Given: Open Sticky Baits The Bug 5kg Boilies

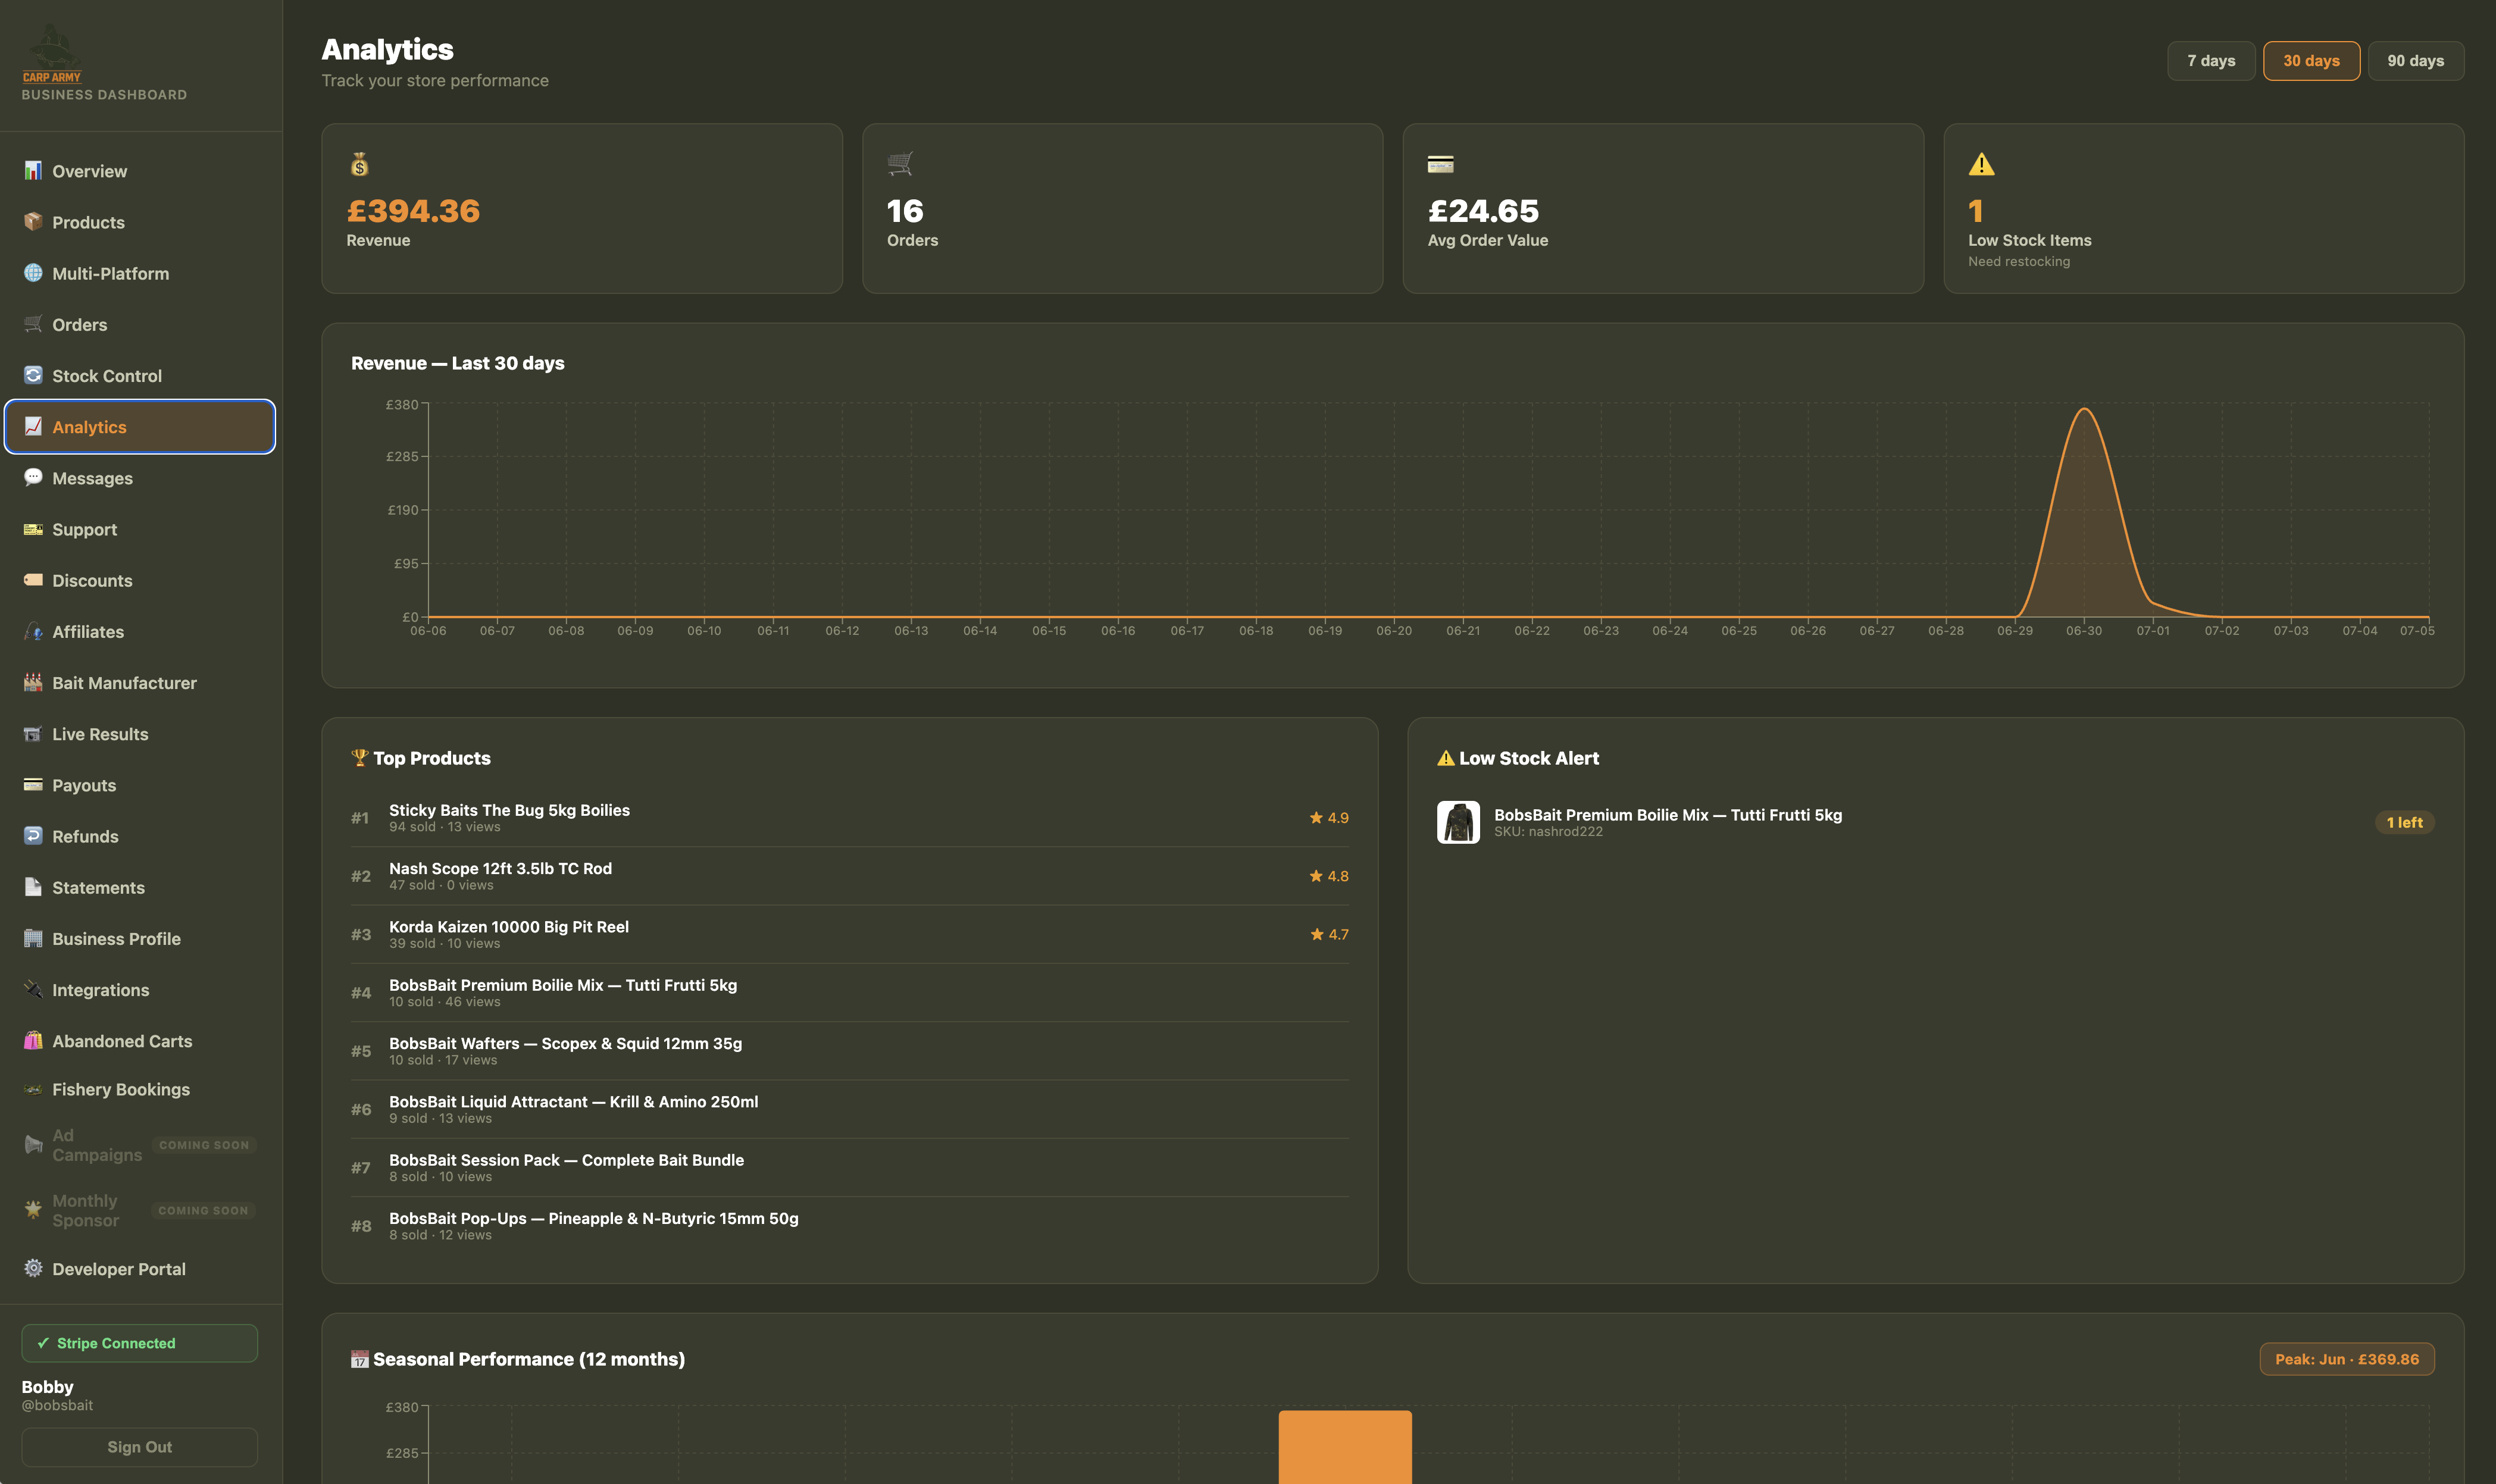Looking at the screenshot, I should coord(849,817).
